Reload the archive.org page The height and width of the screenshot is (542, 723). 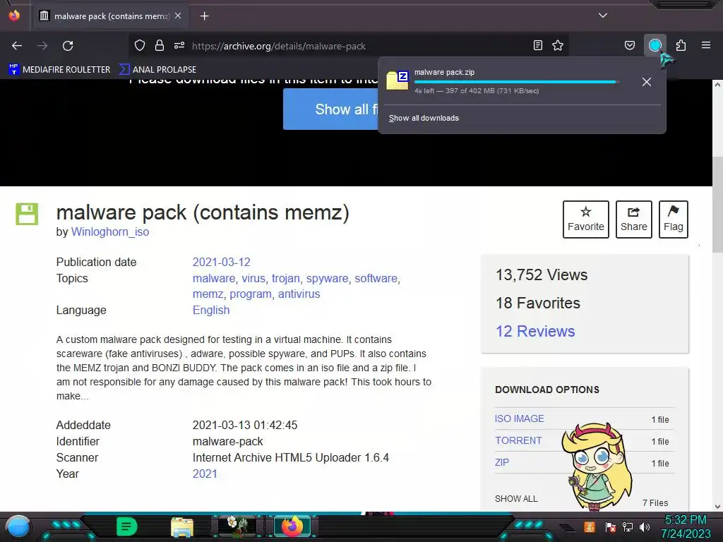(68, 46)
